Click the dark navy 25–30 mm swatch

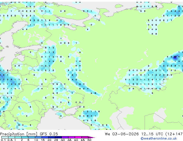[x=58, y=137]
